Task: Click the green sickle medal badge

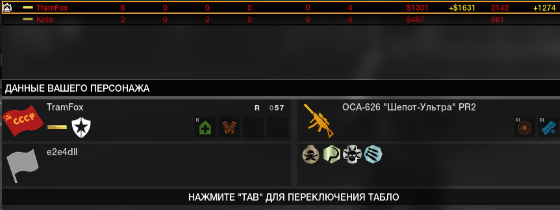Action: (332, 154)
